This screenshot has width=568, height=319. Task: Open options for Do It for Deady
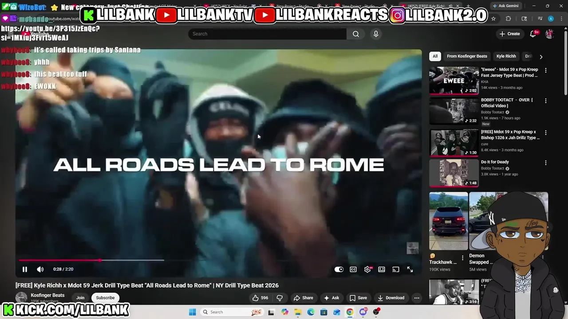[x=546, y=163]
